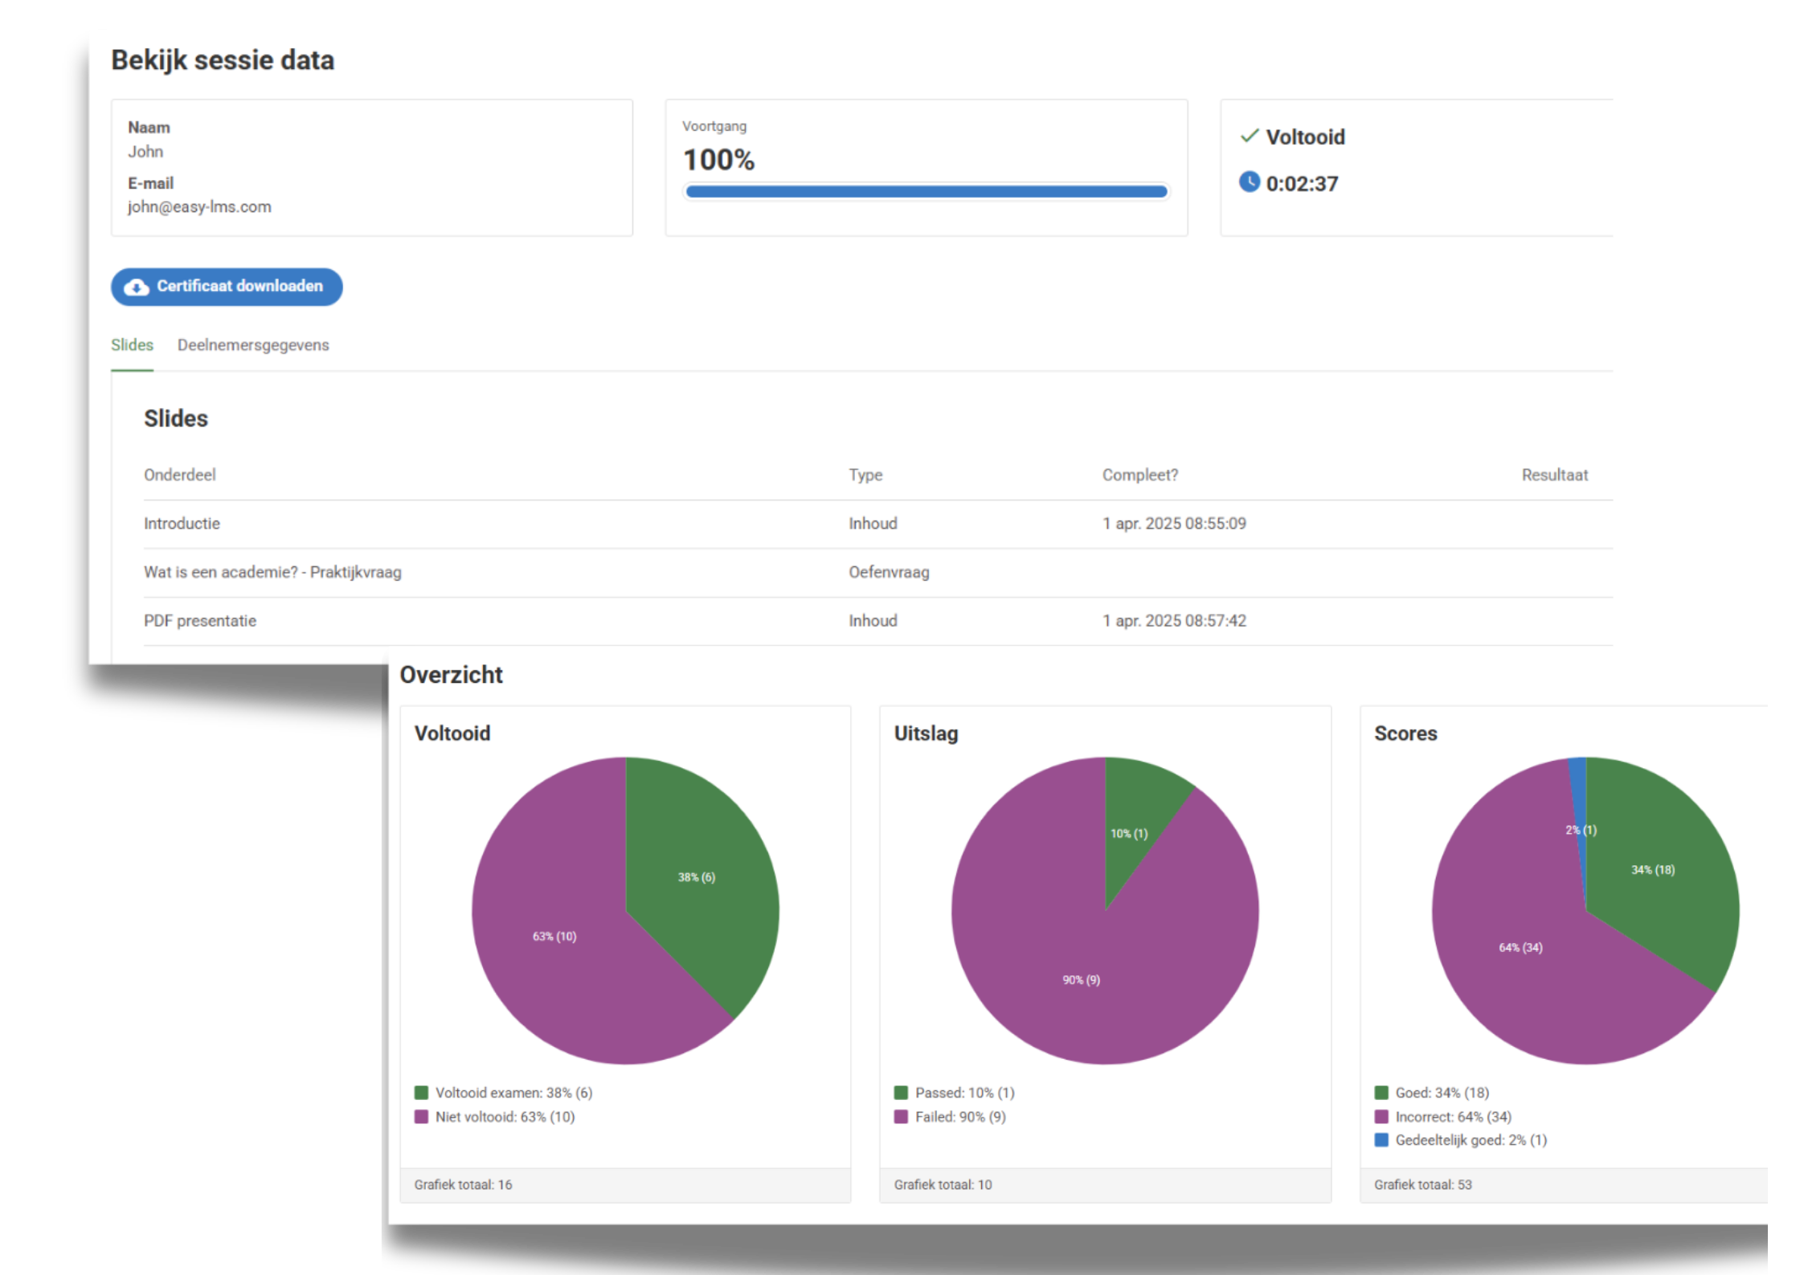Click the green Goed legend square
The image size is (1804, 1275).
(x=1381, y=1093)
